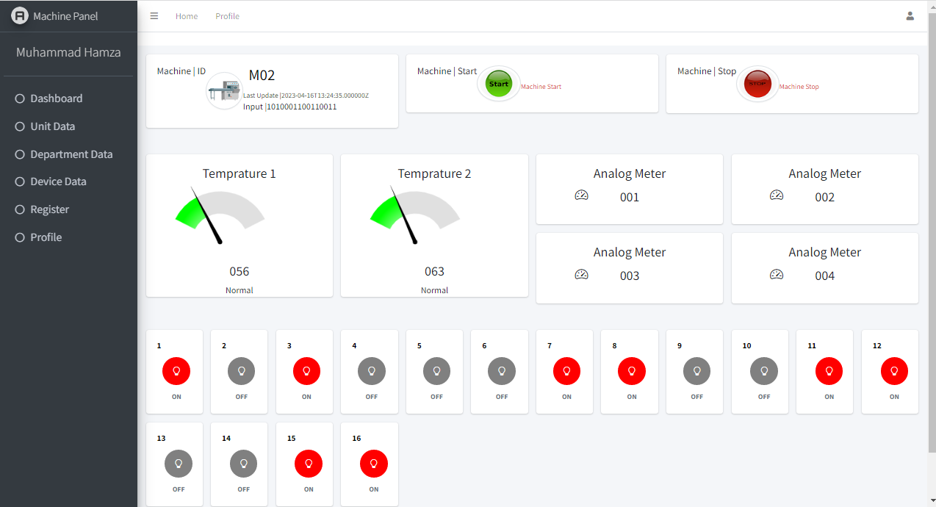The image size is (936, 507).
Task: Toggle lamp 1 which is currently ON
Action: [x=176, y=371]
